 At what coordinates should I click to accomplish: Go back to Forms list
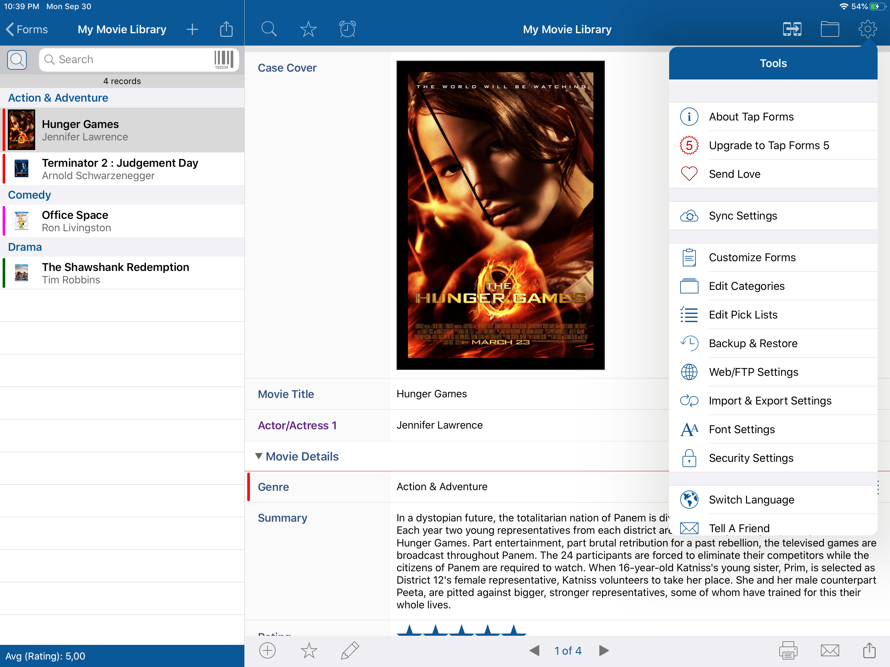tap(27, 29)
